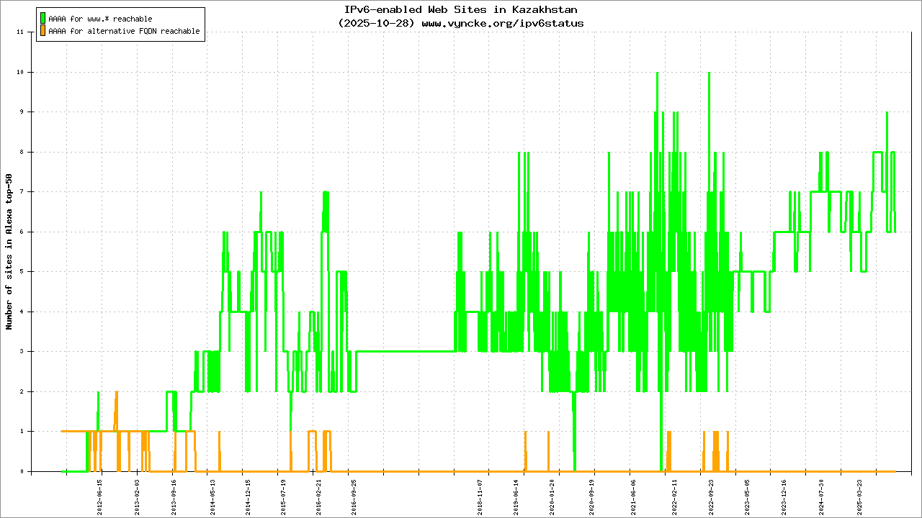Click the 2012-06-15 date label on x-axis

click(x=101, y=494)
